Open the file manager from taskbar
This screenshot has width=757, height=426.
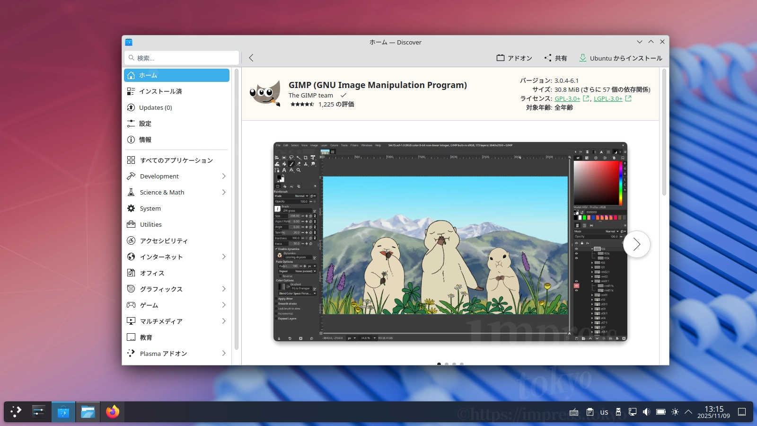pyautogui.click(x=88, y=412)
